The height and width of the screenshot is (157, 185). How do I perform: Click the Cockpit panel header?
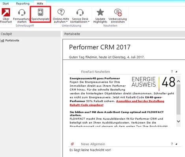30,34
